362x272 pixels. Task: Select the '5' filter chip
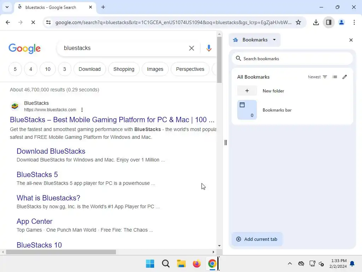click(x=15, y=69)
